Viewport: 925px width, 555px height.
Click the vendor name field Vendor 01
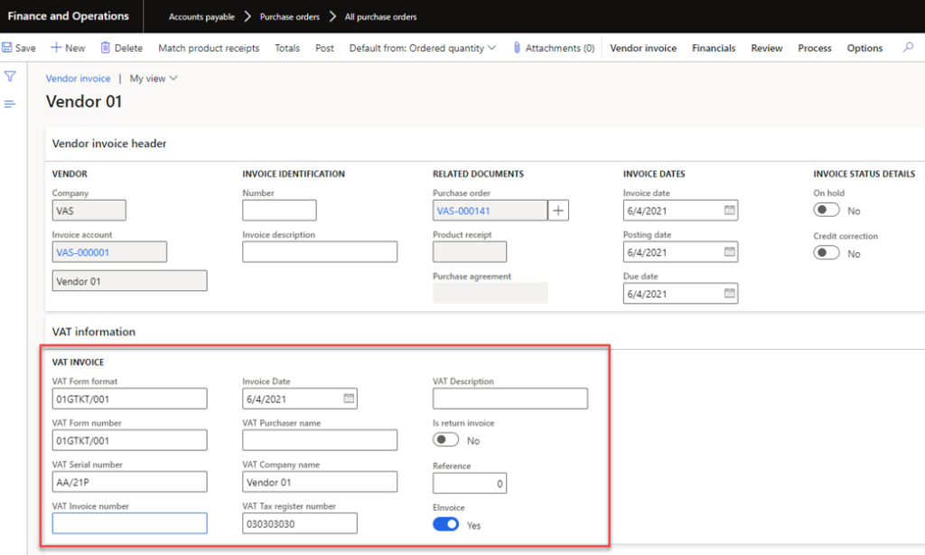coord(129,281)
